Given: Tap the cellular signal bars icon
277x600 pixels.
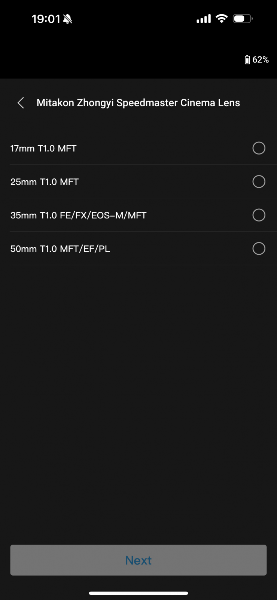Looking at the screenshot, I should click(x=204, y=19).
